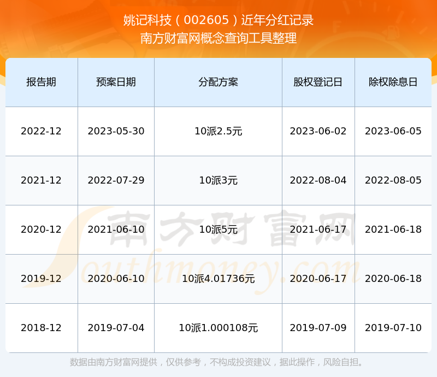Select the 2018-12 report period cell
Screen dimensions: 437x377
(x=42, y=328)
